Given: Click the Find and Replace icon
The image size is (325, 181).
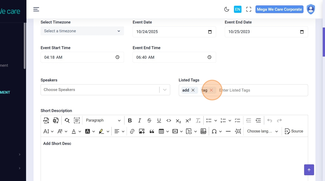Looking at the screenshot, I should point(67,120).
